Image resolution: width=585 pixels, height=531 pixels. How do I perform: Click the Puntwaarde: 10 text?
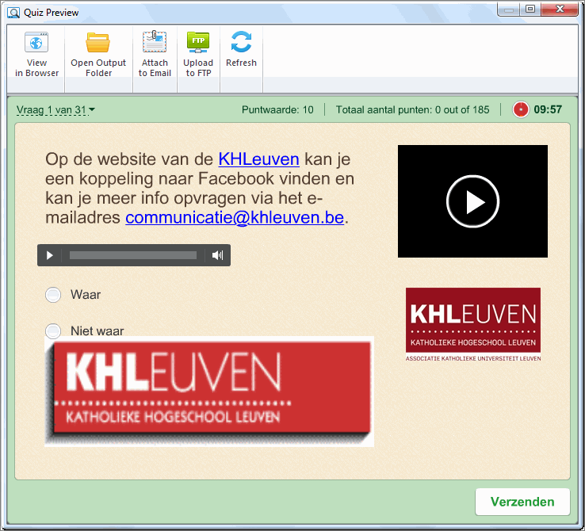pos(277,110)
